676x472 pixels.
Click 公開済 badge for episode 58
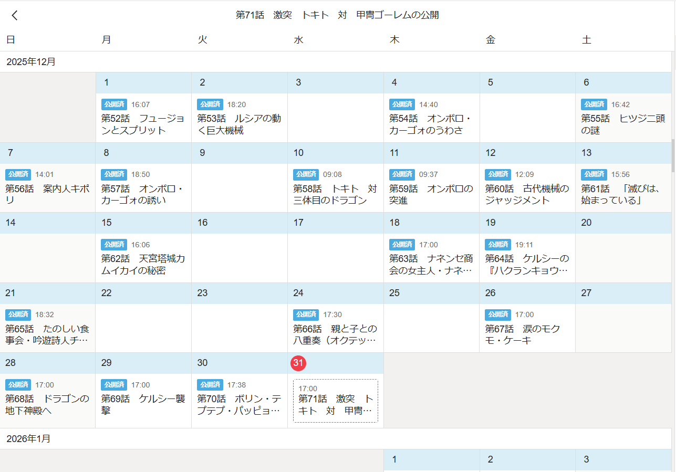306,174
